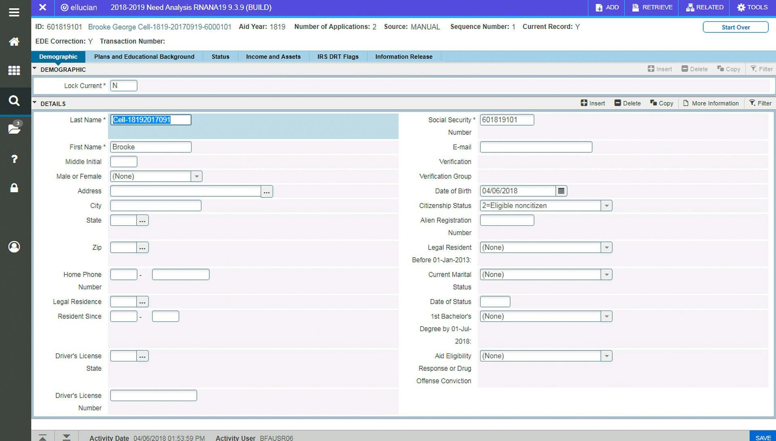Open the Current Marital Status dropdown

pyautogui.click(x=606, y=275)
